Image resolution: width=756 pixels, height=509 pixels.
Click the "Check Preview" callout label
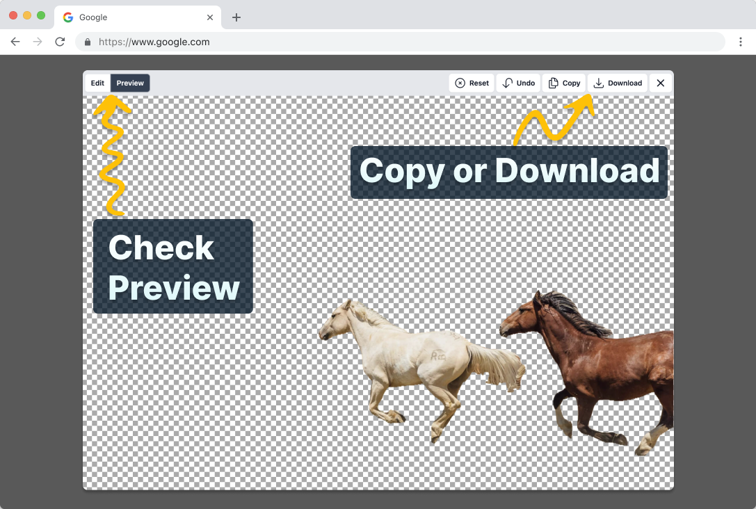point(172,267)
